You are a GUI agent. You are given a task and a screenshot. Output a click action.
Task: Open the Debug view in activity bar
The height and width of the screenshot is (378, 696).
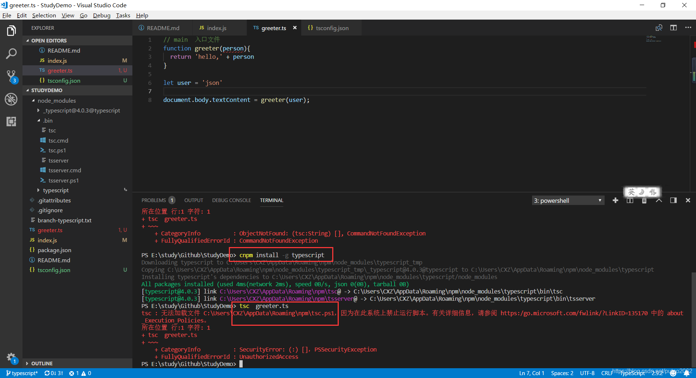tap(11, 99)
